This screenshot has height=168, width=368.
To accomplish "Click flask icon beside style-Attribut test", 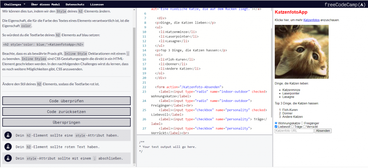I will (x=8, y=135).
